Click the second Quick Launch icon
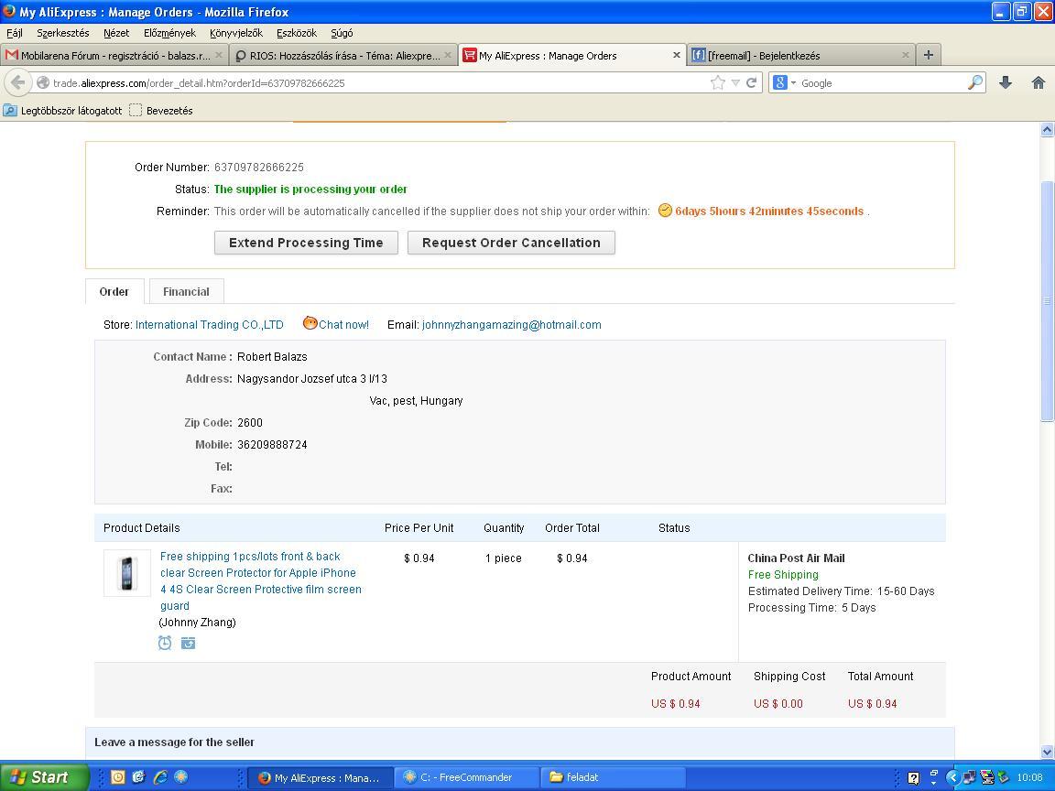1055x791 pixels. click(138, 777)
